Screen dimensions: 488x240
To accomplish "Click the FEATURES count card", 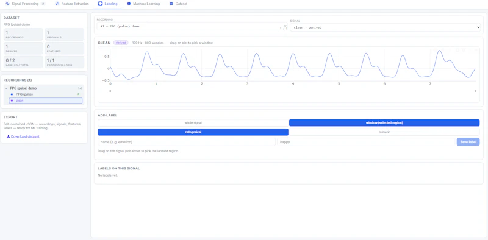I will click(x=65, y=48).
